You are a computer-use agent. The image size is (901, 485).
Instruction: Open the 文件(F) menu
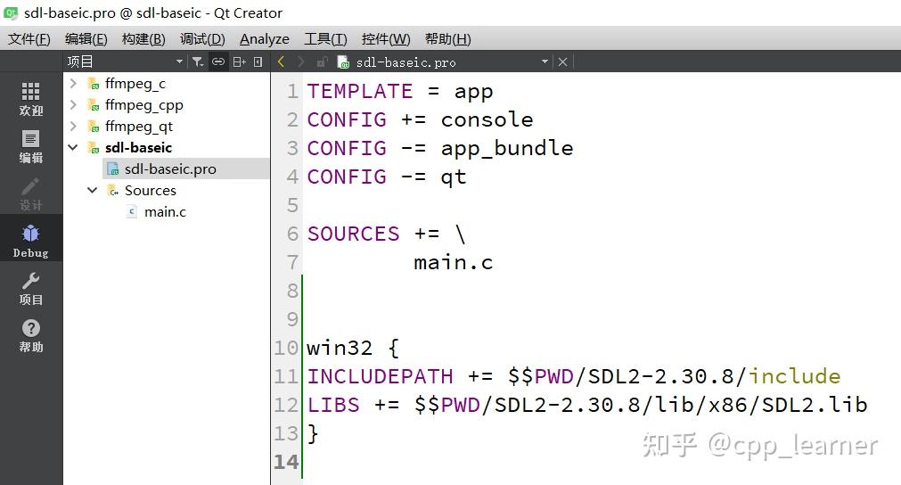[x=29, y=39]
